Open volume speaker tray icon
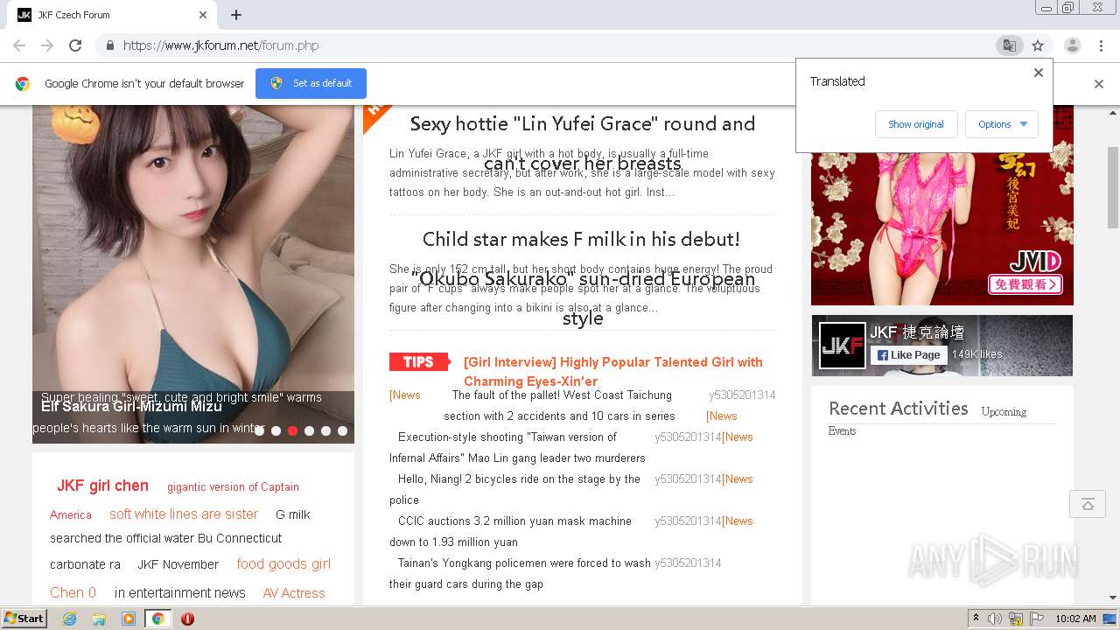Screen dimensions: 1120x630 [x=995, y=619]
